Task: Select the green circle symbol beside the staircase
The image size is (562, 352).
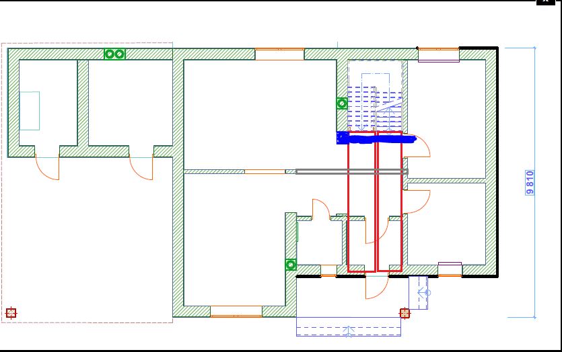Action: (342, 103)
